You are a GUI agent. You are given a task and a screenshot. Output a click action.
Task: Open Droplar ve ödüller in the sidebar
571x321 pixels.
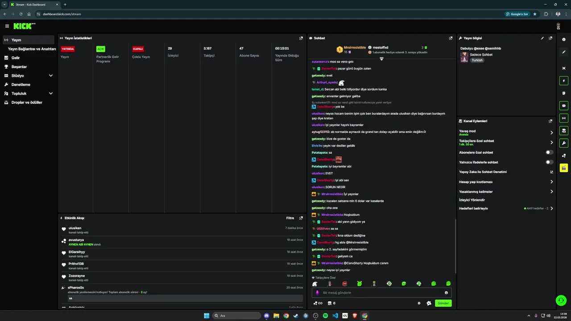pyautogui.click(x=29, y=103)
